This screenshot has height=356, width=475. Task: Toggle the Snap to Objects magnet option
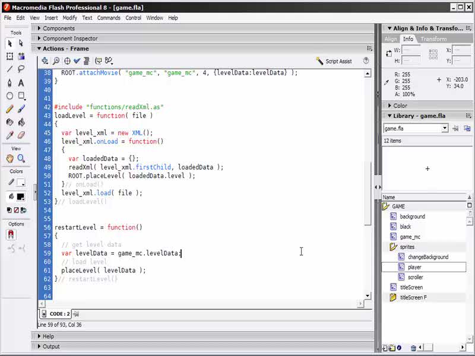coord(10,234)
